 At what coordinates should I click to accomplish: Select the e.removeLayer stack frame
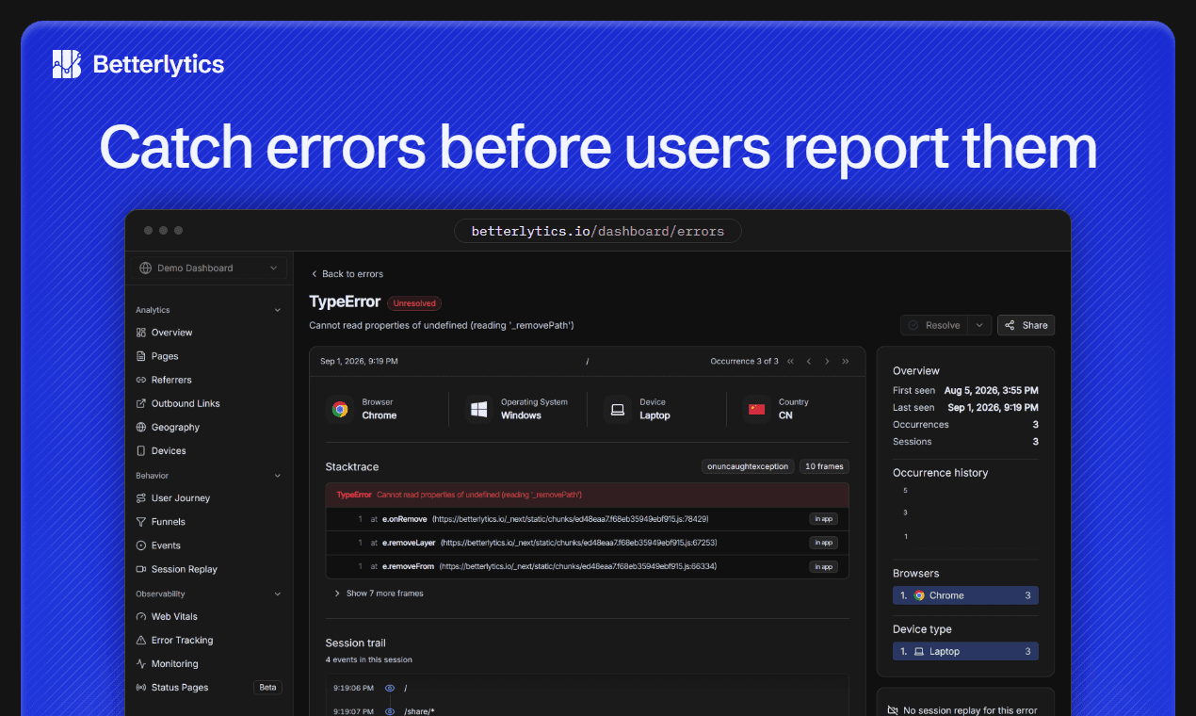tap(587, 543)
